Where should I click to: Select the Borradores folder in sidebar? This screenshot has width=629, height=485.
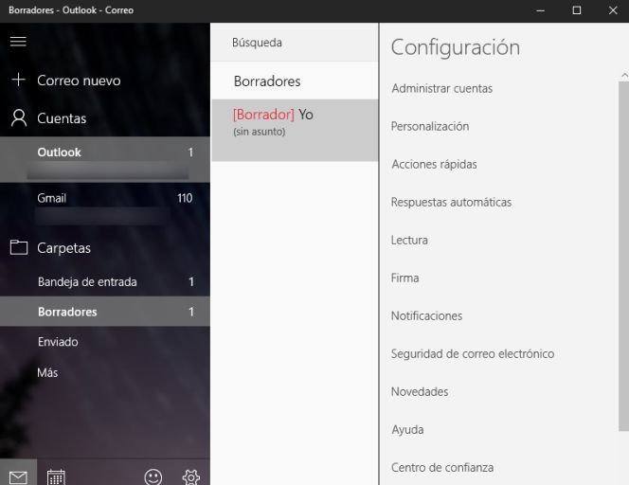pos(105,312)
